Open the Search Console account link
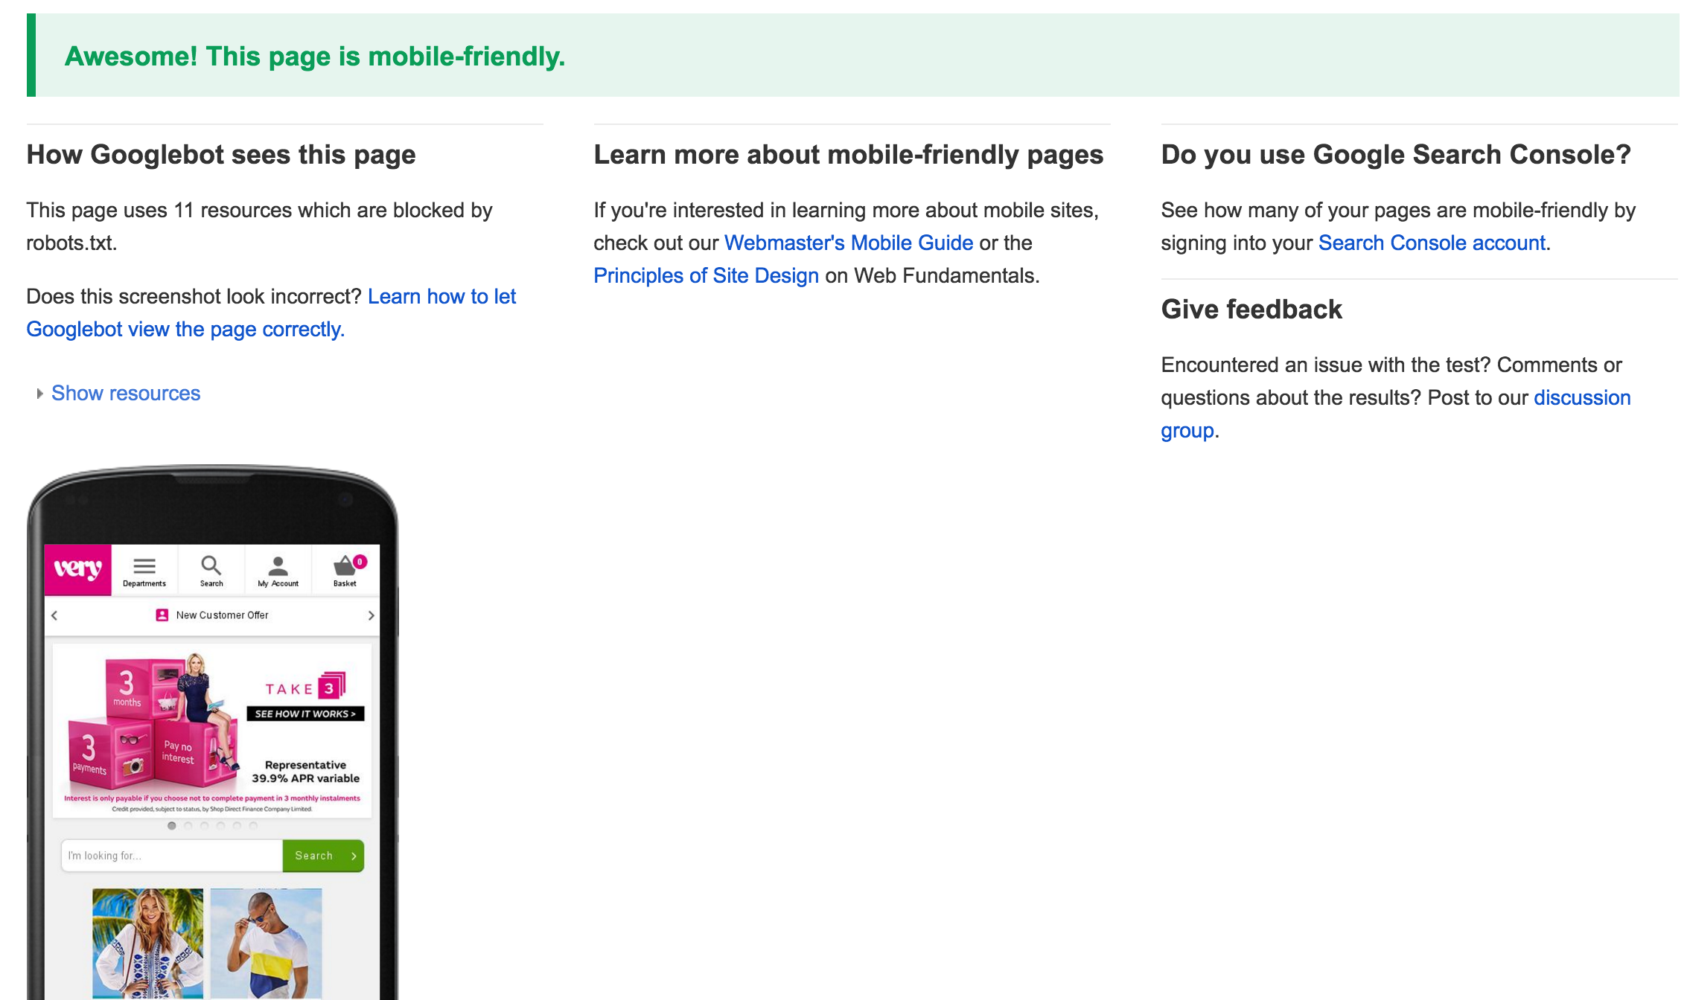This screenshot has width=1687, height=1000. click(x=1432, y=243)
